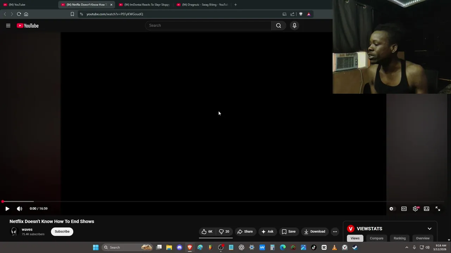Bookmark this page
Viewport: 451px width, 253px height.
click(72, 14)
